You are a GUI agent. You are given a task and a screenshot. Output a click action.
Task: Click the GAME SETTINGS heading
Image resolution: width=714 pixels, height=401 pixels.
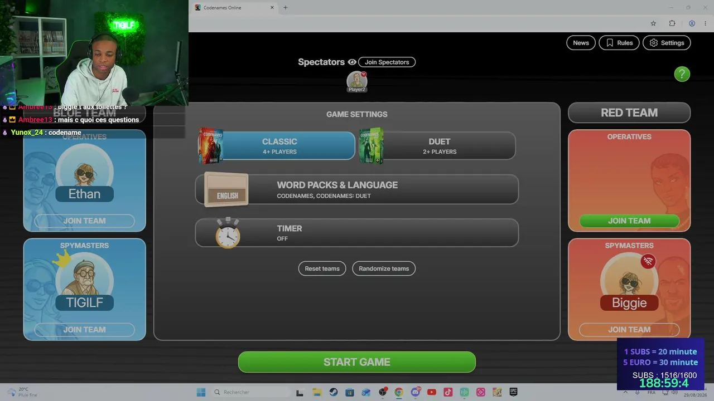tap(357, 114)
